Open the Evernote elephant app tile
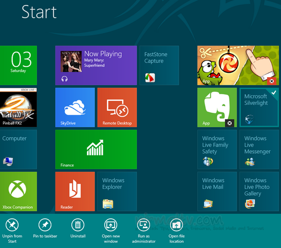Viewport: 281px width, 248px height. pyautogui.click(x=217, y=107)
